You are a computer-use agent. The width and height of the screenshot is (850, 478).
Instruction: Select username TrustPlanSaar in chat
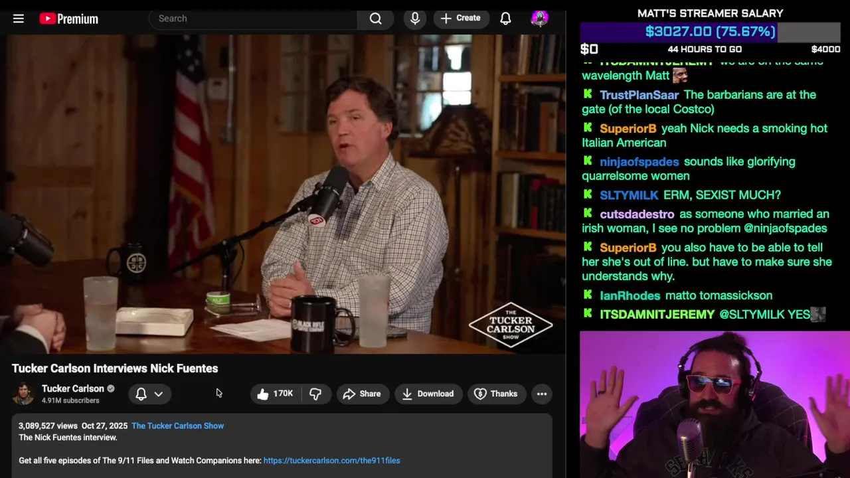[x=639, y=95]
